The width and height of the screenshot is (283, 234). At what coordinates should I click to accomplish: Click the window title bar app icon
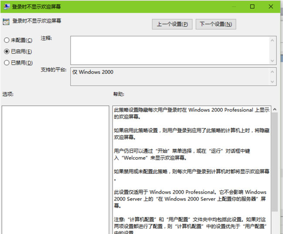pos(7,7)
